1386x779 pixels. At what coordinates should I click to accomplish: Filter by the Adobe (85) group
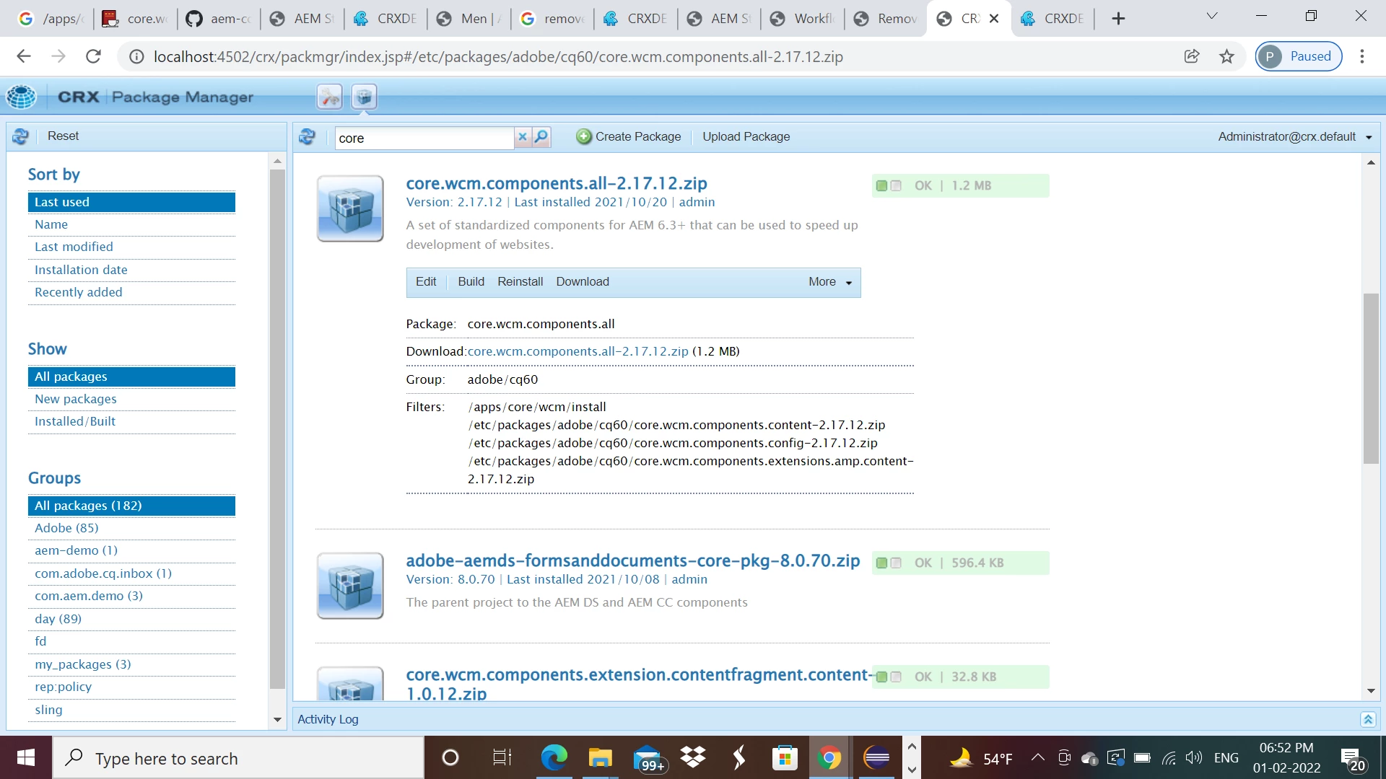[x=66, y=528]
